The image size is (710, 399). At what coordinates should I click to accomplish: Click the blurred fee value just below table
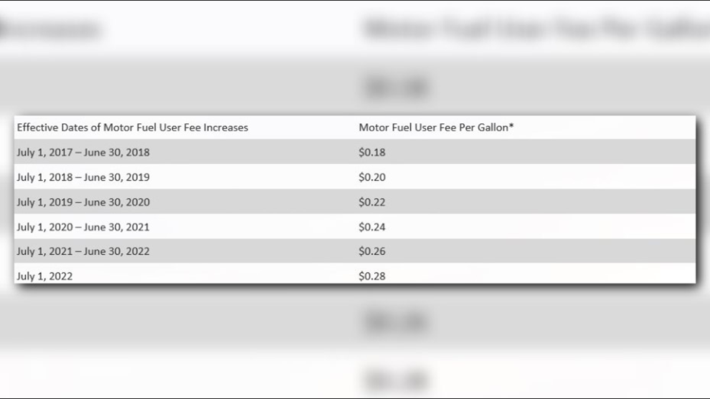coord(397,321)
